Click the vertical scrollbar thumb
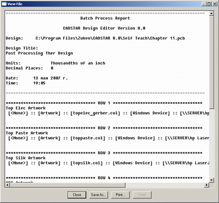This screenshot has width=219, height=203. (212, 62)
